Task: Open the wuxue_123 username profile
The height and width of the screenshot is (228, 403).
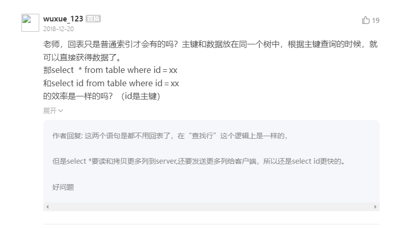Action: [x=63, y=19]
